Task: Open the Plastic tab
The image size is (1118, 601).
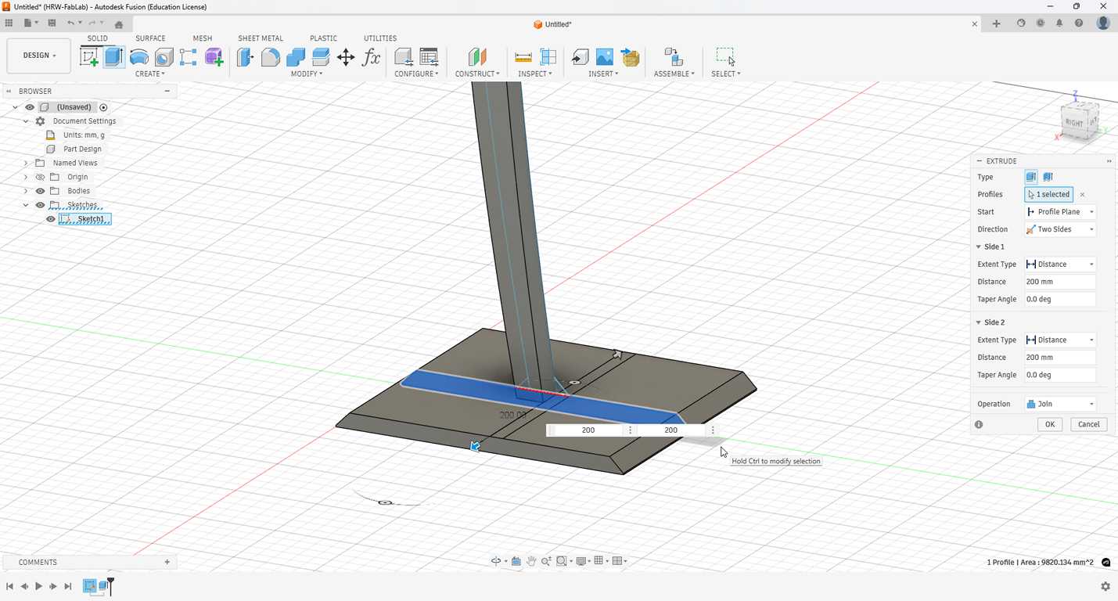Action: point(323,38)
